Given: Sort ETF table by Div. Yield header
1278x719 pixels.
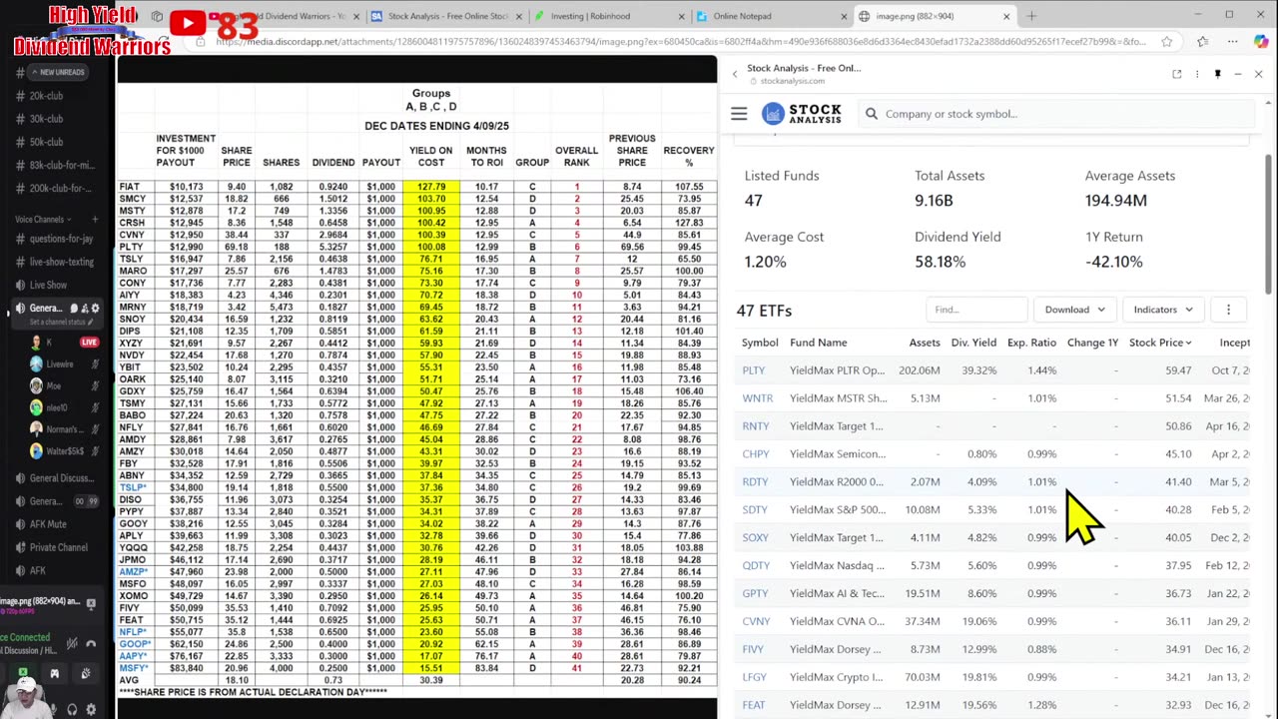Looking at the screenshot, I should 973,343.
